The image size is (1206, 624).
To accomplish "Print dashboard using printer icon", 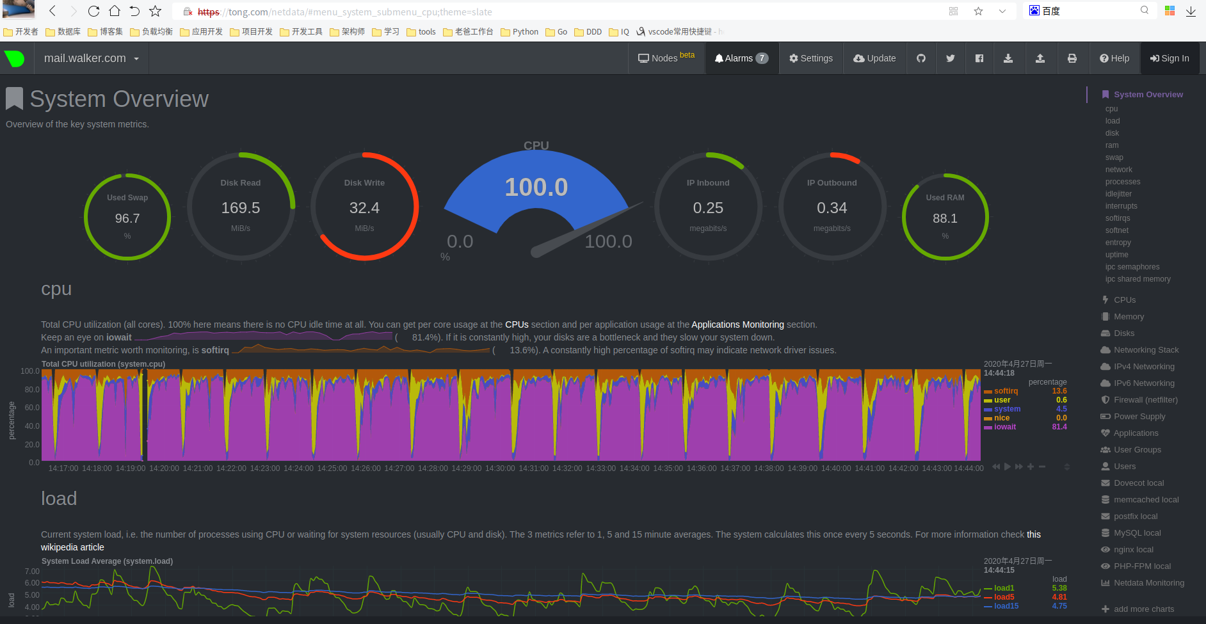I will [x=1072, y=58].
